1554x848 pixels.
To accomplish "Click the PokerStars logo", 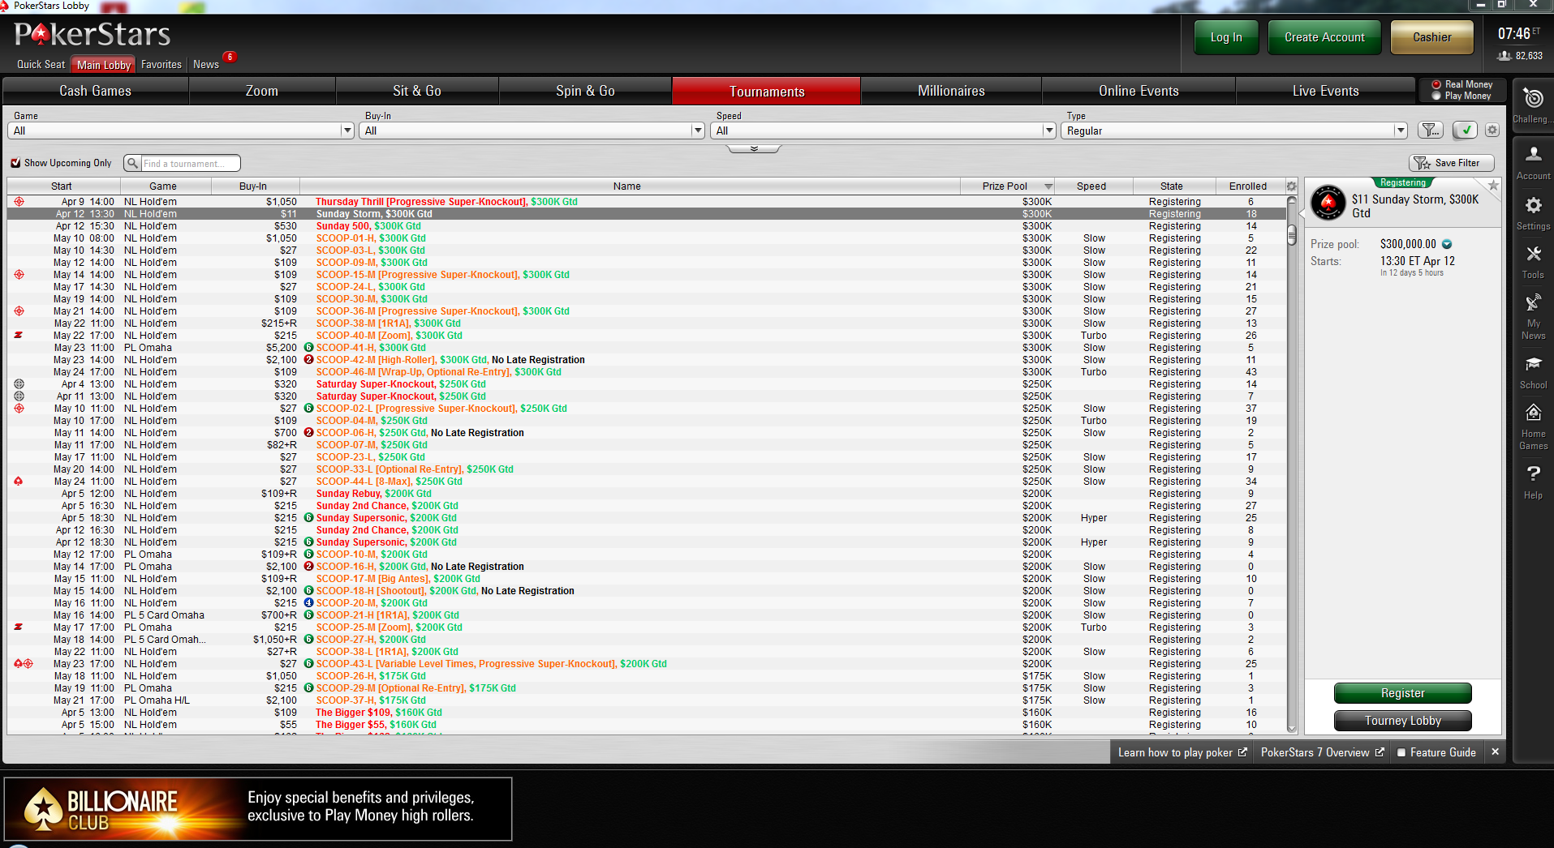I will pyautogui.click(x=93, y=34).
